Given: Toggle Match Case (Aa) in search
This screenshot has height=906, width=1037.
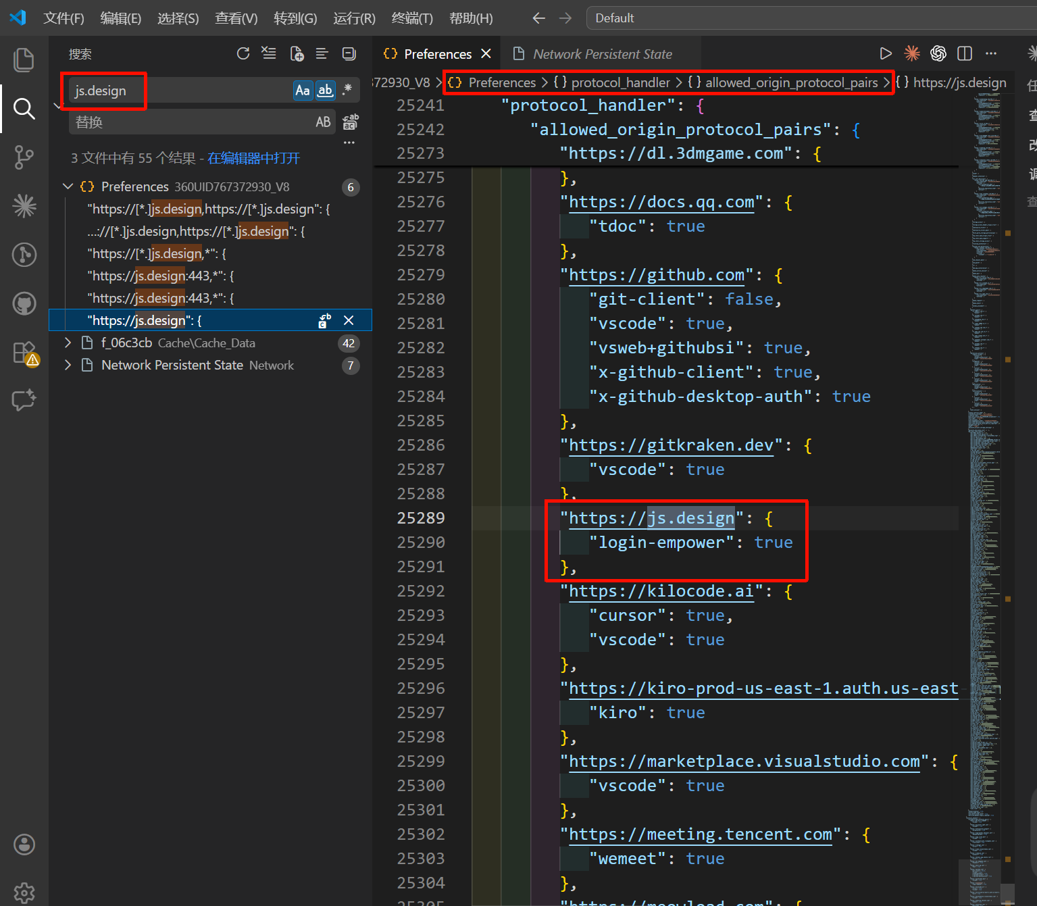Looking at the screenshot, I should [x=303, y=91].
